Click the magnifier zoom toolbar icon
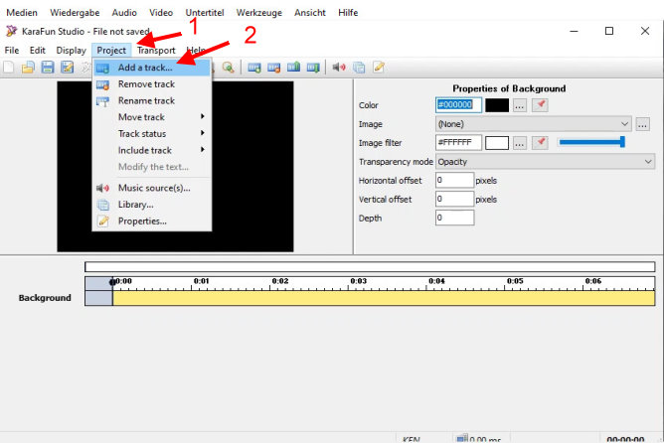 tap(228, 68)
